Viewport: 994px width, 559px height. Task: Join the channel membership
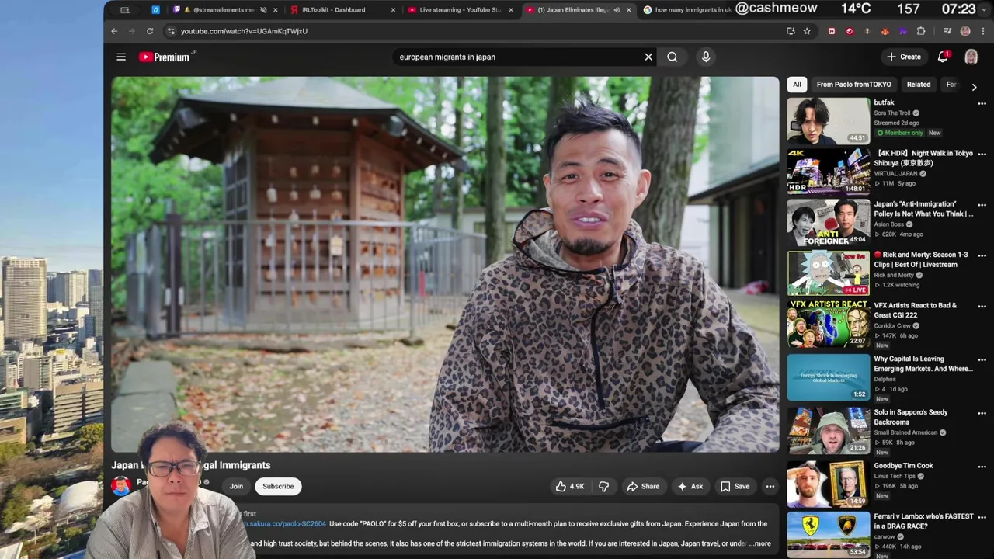(x=236, y=487)
